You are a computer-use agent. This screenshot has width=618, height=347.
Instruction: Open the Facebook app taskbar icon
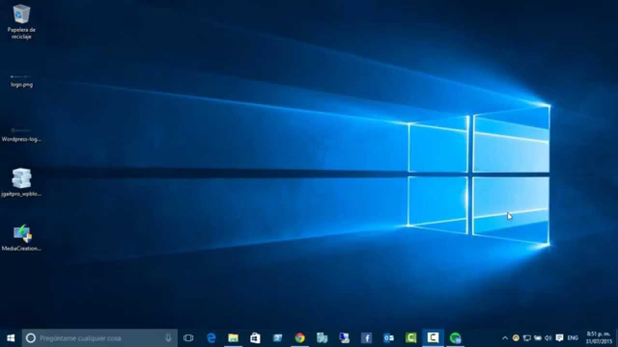[366, 338]
